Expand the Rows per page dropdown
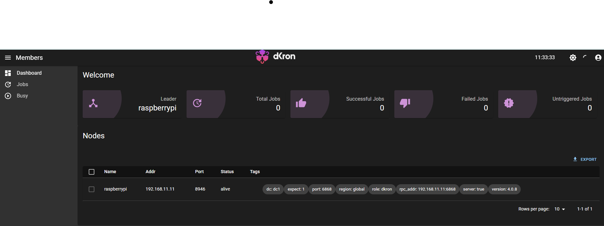604x226 pixels. point(560,209)
